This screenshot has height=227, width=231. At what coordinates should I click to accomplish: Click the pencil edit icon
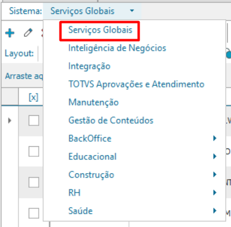(28, 33)
